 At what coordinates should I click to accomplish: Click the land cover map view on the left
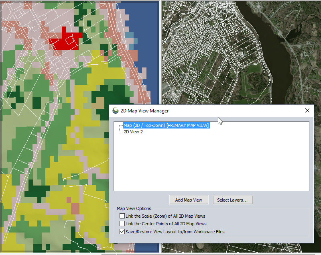[x=52, y=161]
